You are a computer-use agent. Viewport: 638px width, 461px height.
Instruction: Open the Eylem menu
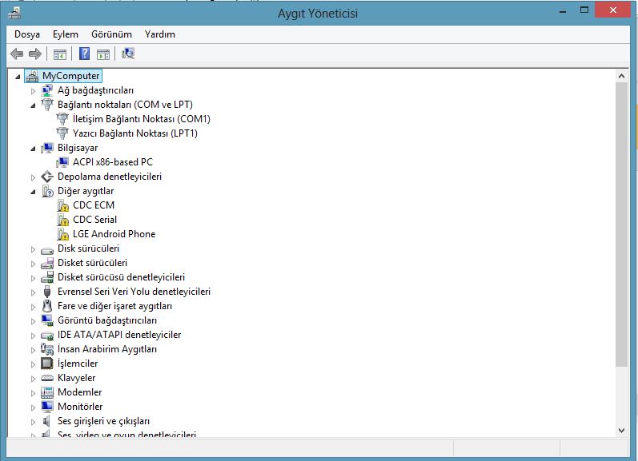(x=66, y=34)
